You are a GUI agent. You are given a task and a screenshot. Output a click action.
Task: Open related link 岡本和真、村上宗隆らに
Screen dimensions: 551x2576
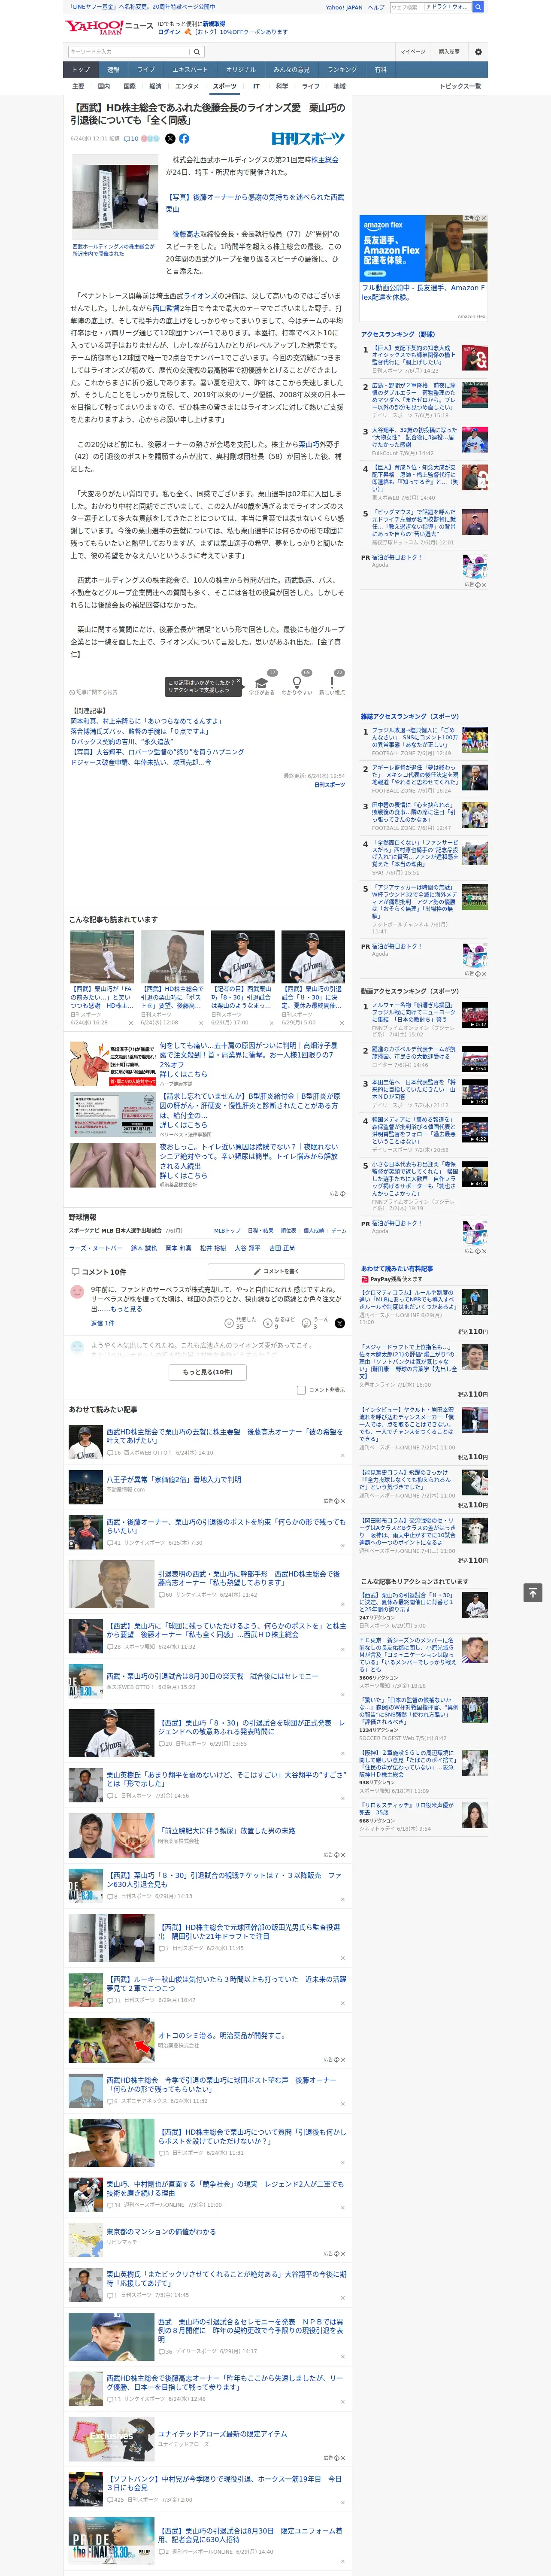146,721
